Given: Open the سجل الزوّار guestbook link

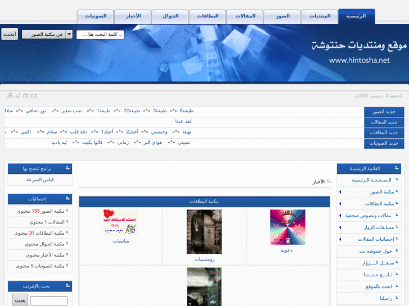Looking at the screenshot, I should (378, 263).
